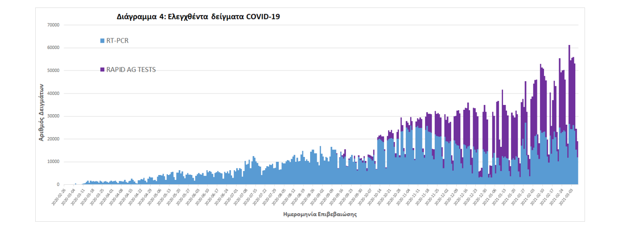
Task: Select the 50000 value on the y-axis
Action: coord(53,71)
